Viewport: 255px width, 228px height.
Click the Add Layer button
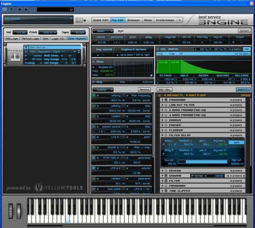12,38
